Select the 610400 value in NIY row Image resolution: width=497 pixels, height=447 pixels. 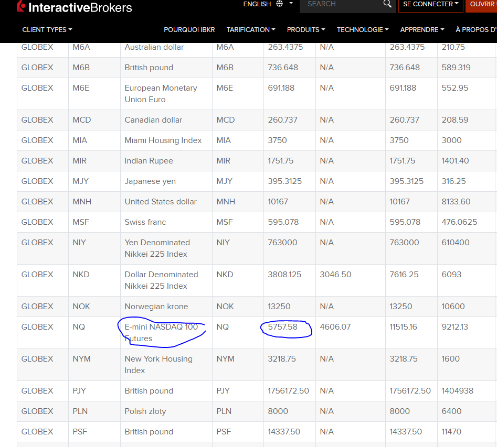click(456, 243)
